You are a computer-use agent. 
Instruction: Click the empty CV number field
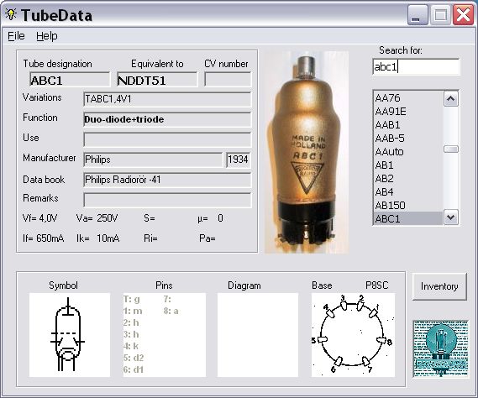pyautogui.click(x=228, y=80)
